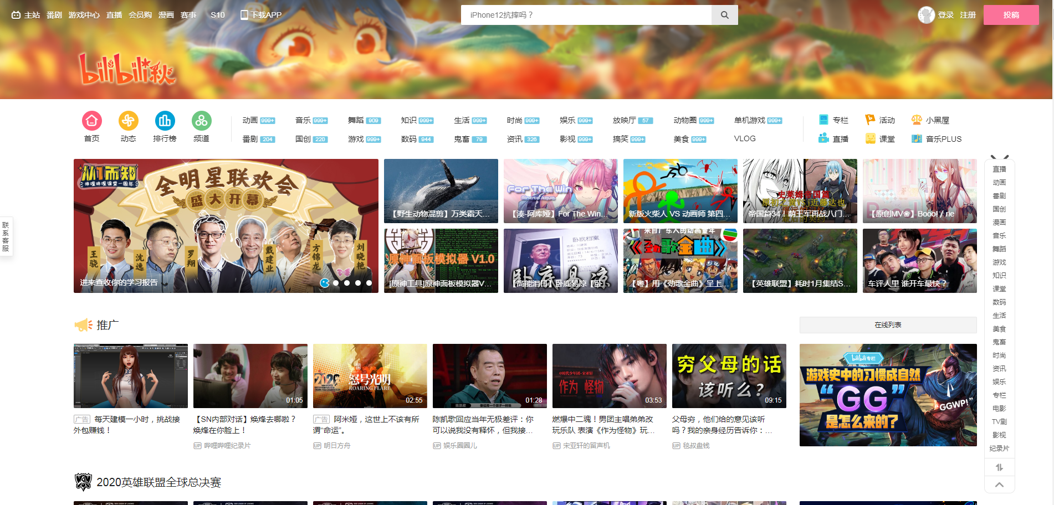1054x505 pixels.
Task: Click the pink 首页 home icon
Action: [91, 121]
